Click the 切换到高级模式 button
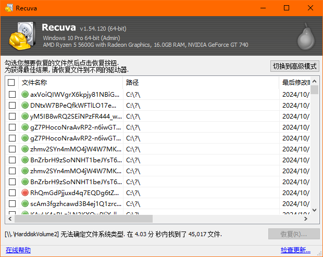This screenshot has height=257, width=323. point(295,66)
